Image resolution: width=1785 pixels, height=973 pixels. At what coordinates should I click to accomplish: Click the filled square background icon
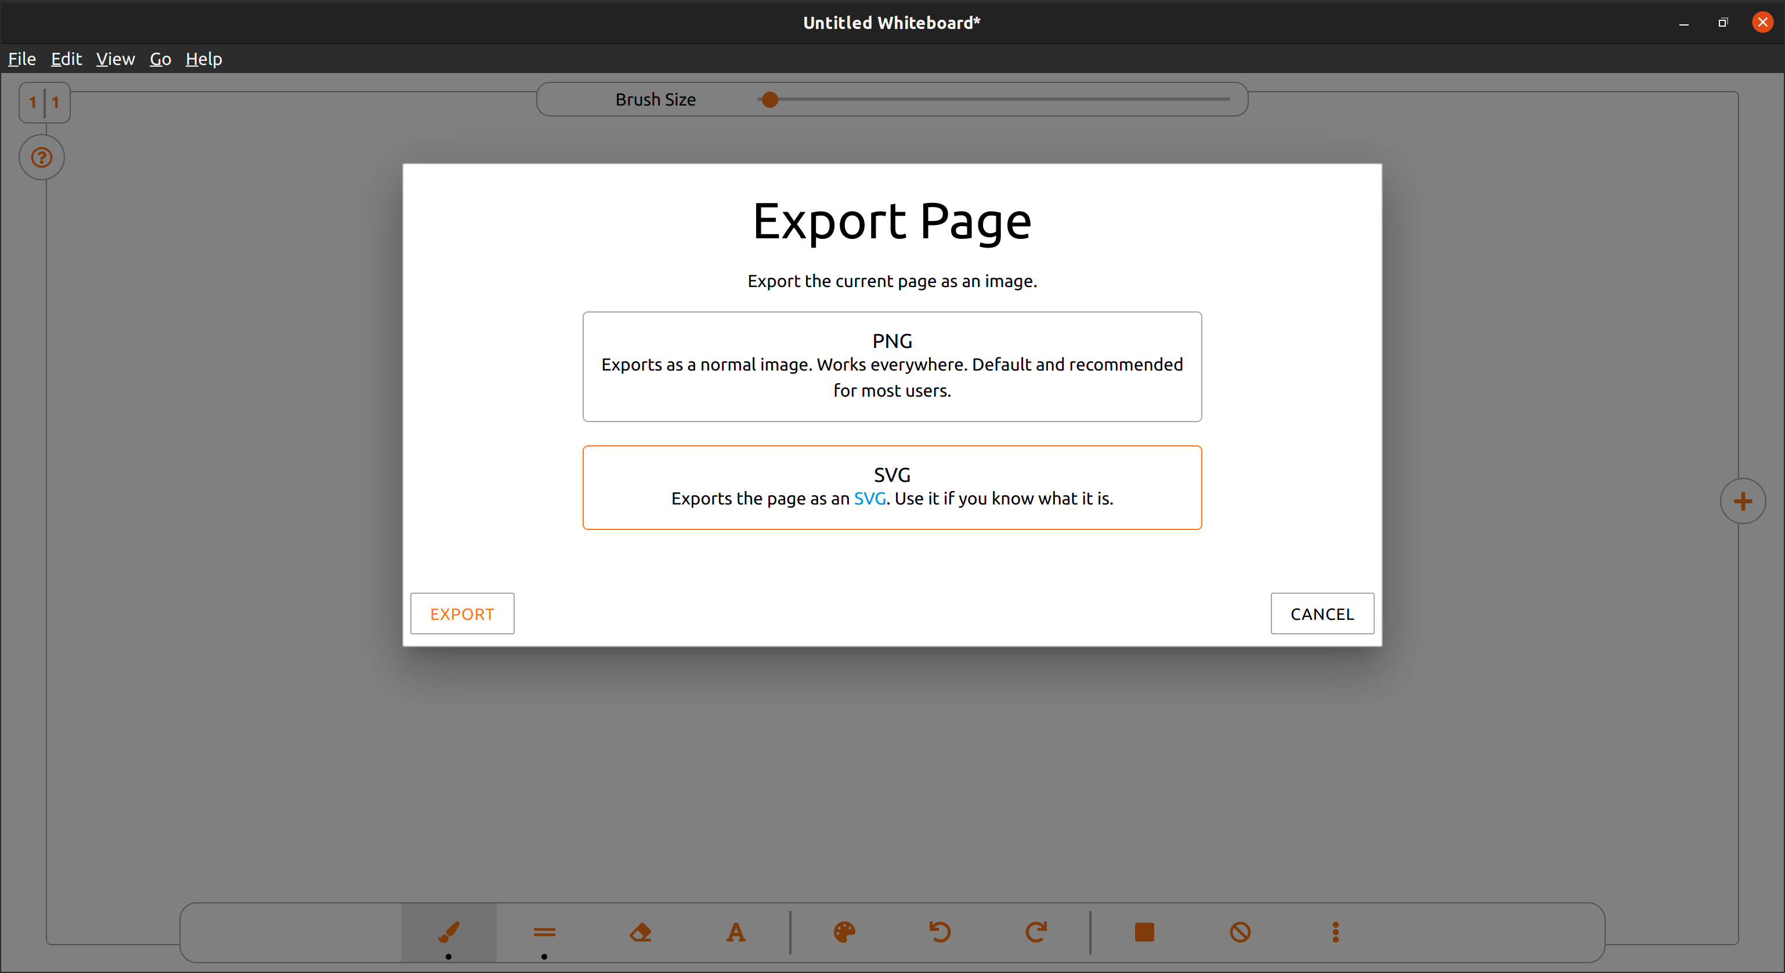tap(1144, 931)
